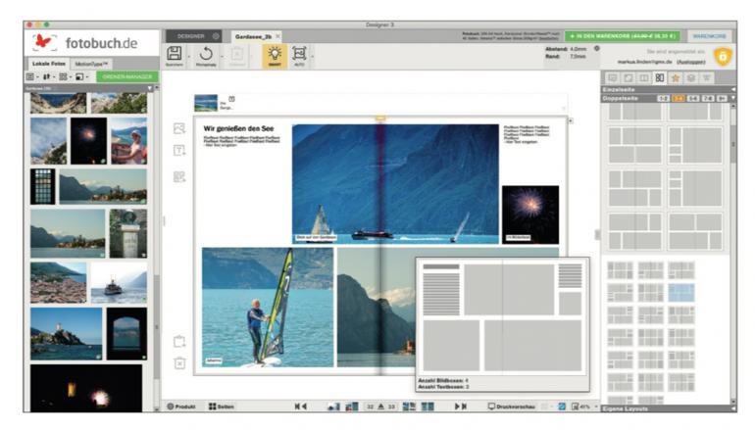755x430 pixels.
Task: Select the 5-6 image count filter
Action: click(693, 98)
